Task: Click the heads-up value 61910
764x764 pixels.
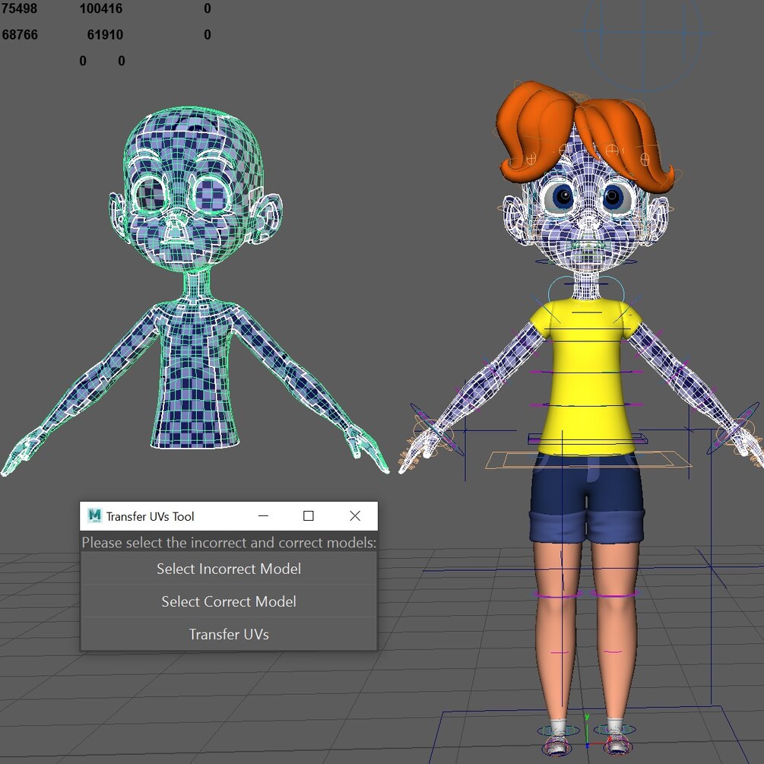Action: tap(105, 35)
